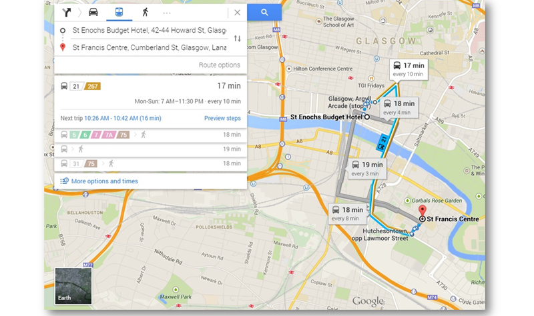Click the POLLOKSHIELDS area label
Viewport: 534px width, 316px height.
[x=214, y=227]
